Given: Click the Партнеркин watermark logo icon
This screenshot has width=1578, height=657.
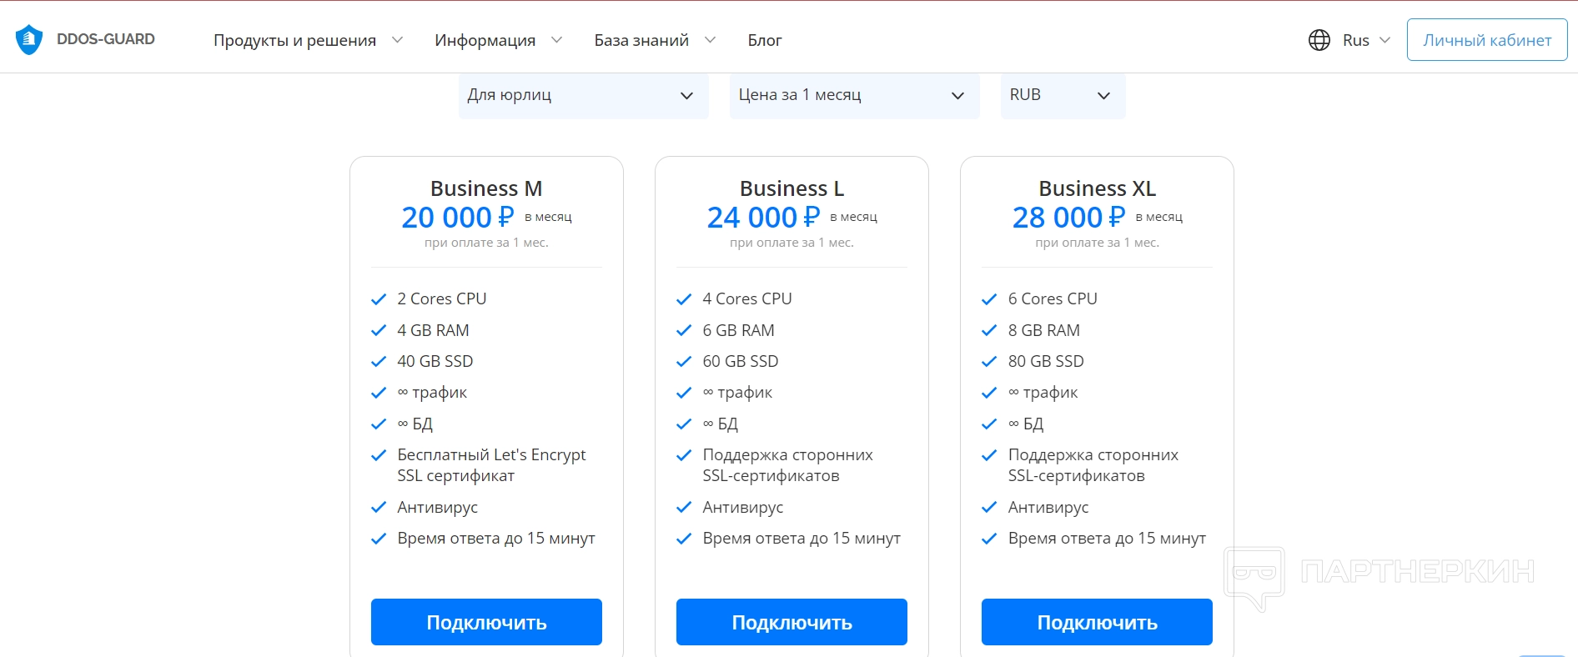Looking at the screenshot, I should 1254,576.
